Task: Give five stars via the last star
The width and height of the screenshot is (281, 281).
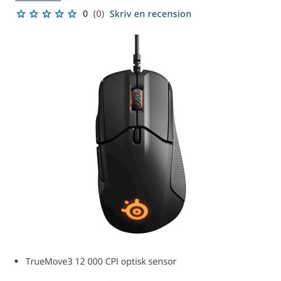Action: (72, 14)
